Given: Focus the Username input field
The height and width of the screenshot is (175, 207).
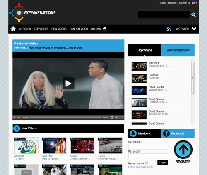Looking at the screenshot, I should [x=148, y=147].
